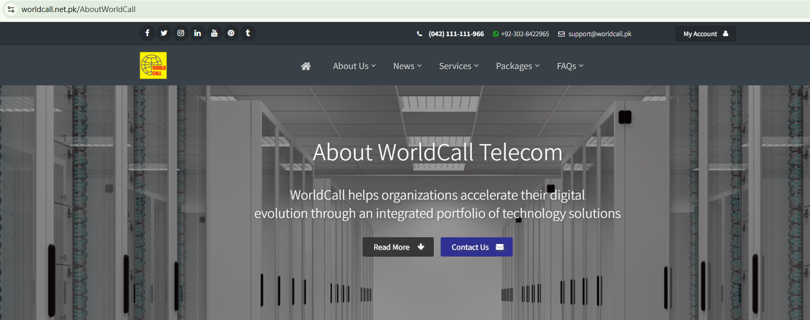The image size is (810, 320).
Task: Expand the About Us dropdown menu
Action: [354, 66]
